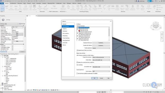This screenshot has width=165, height=93.
Task: Select the Flex Duct tool
Action: tap(31, 7)
